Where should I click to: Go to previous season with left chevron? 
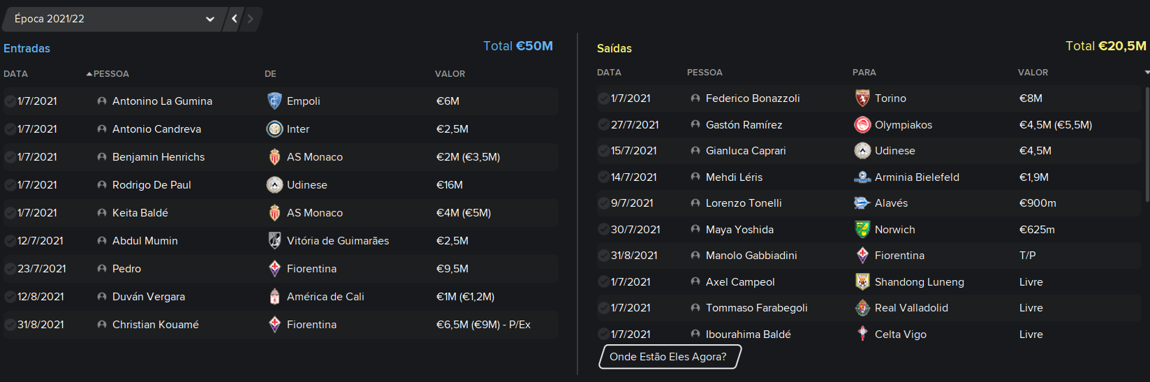coord(235,19)
